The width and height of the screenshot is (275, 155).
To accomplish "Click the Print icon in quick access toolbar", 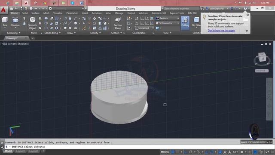I will pos(31,9).
